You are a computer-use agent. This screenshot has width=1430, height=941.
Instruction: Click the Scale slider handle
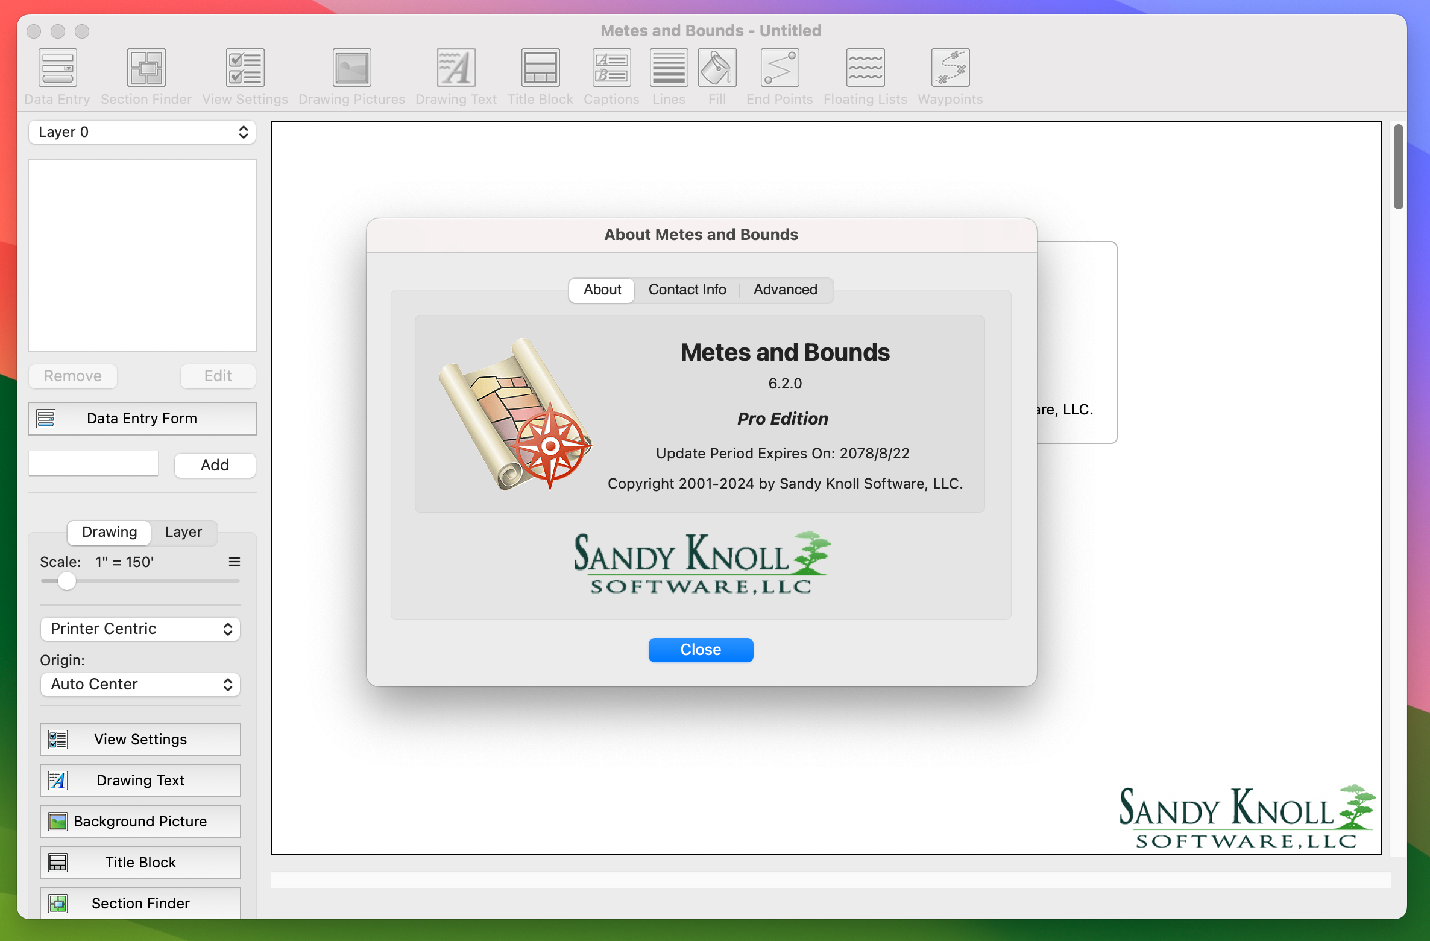click(67, 581)
